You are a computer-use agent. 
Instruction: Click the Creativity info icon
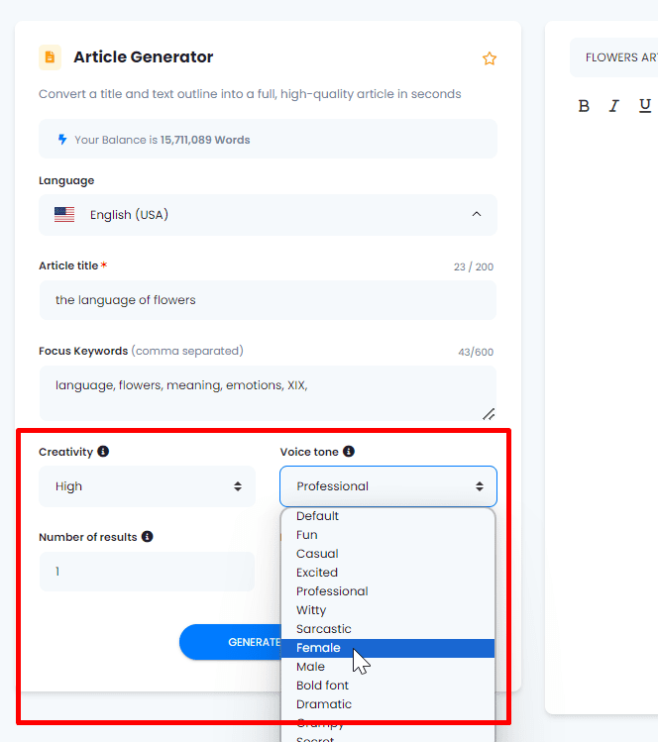click(103, 452)
